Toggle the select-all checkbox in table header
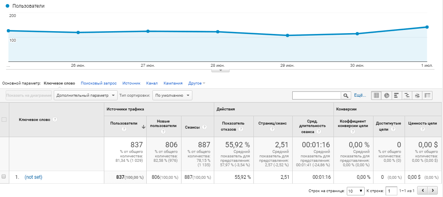Screen dimensions: 443x197 point(4,120)
